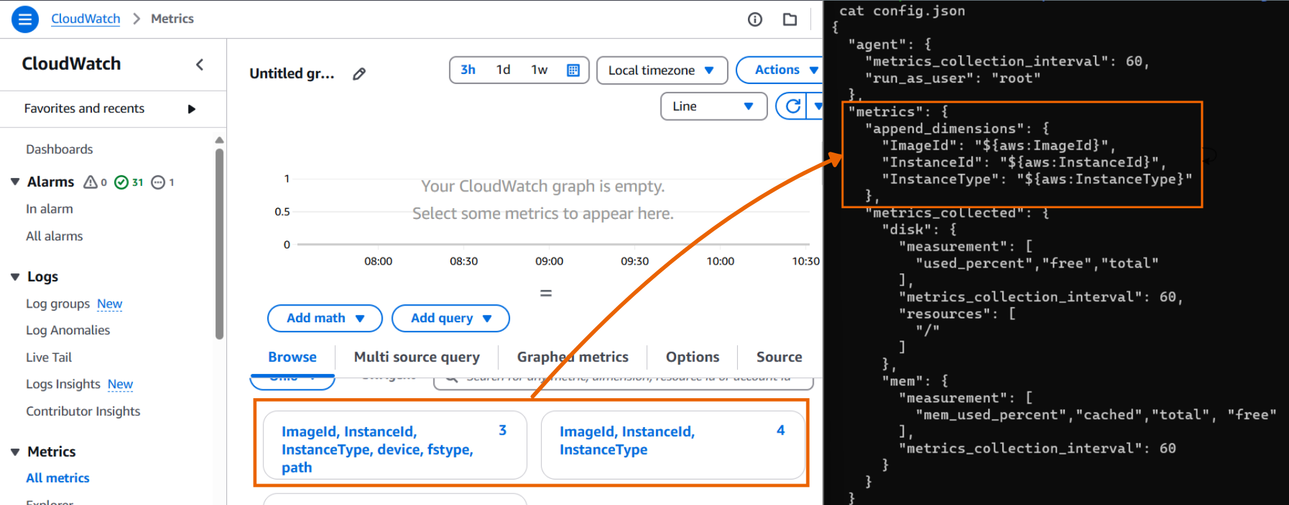The image size is (1289, 505).
Task: Expand Favorites and recents arrow
Action: click(191, 109)
